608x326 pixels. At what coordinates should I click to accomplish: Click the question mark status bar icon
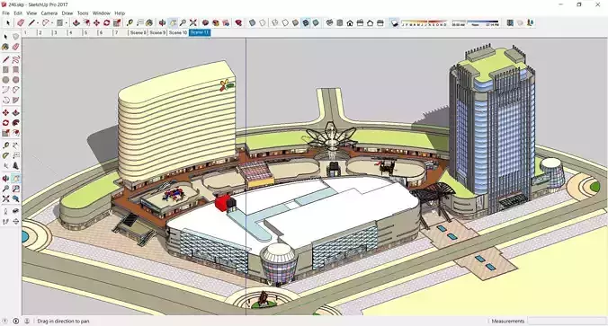[4, 321]
